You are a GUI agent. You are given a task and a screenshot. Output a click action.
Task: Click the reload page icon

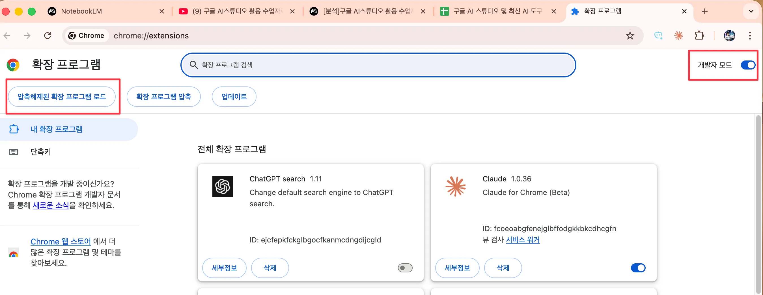tap(48, 36)
